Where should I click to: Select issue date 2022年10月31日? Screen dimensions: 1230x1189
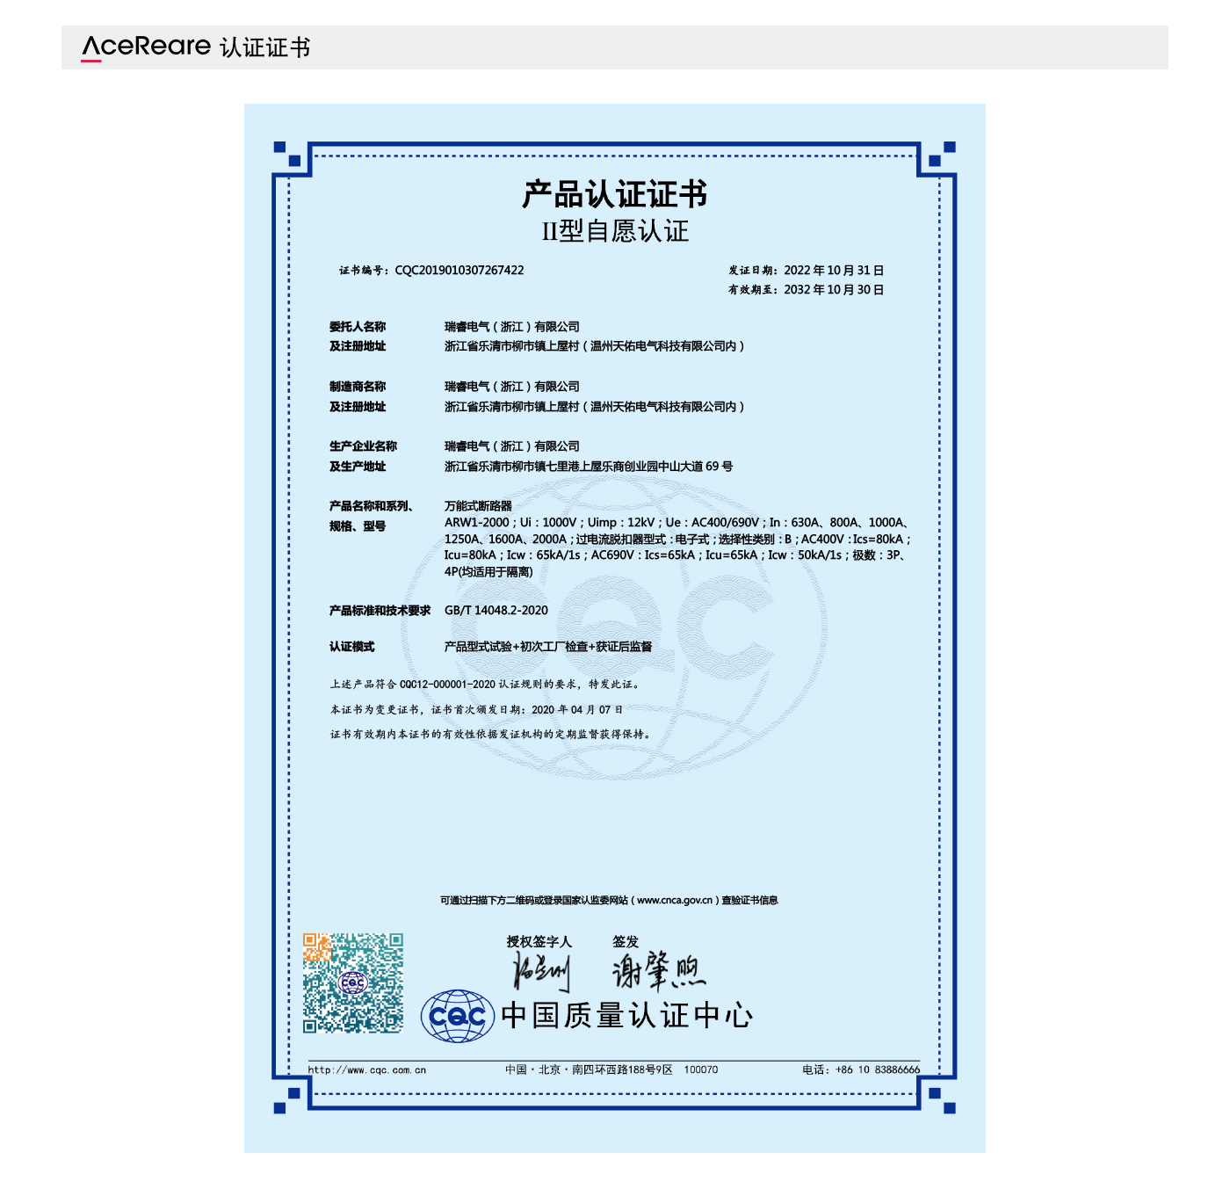pyautogui.click(x=836, y=270)
